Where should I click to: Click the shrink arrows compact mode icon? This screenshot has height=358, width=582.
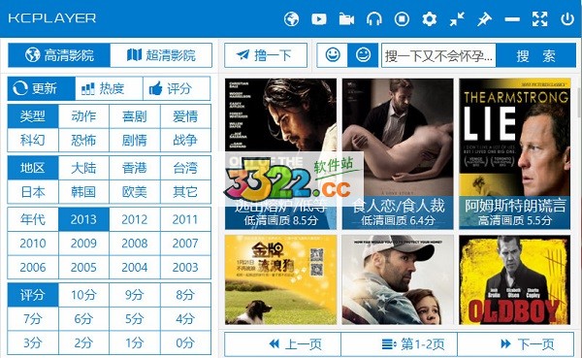(457, 18)
